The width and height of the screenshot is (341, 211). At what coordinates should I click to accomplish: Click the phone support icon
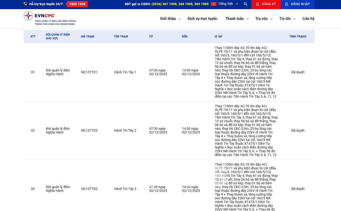coord(25,4)
